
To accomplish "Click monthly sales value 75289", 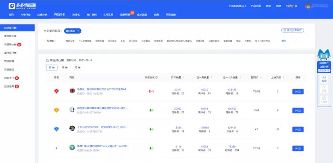I will [232, 147].
